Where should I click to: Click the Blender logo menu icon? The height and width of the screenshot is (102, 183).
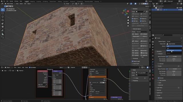2,1
